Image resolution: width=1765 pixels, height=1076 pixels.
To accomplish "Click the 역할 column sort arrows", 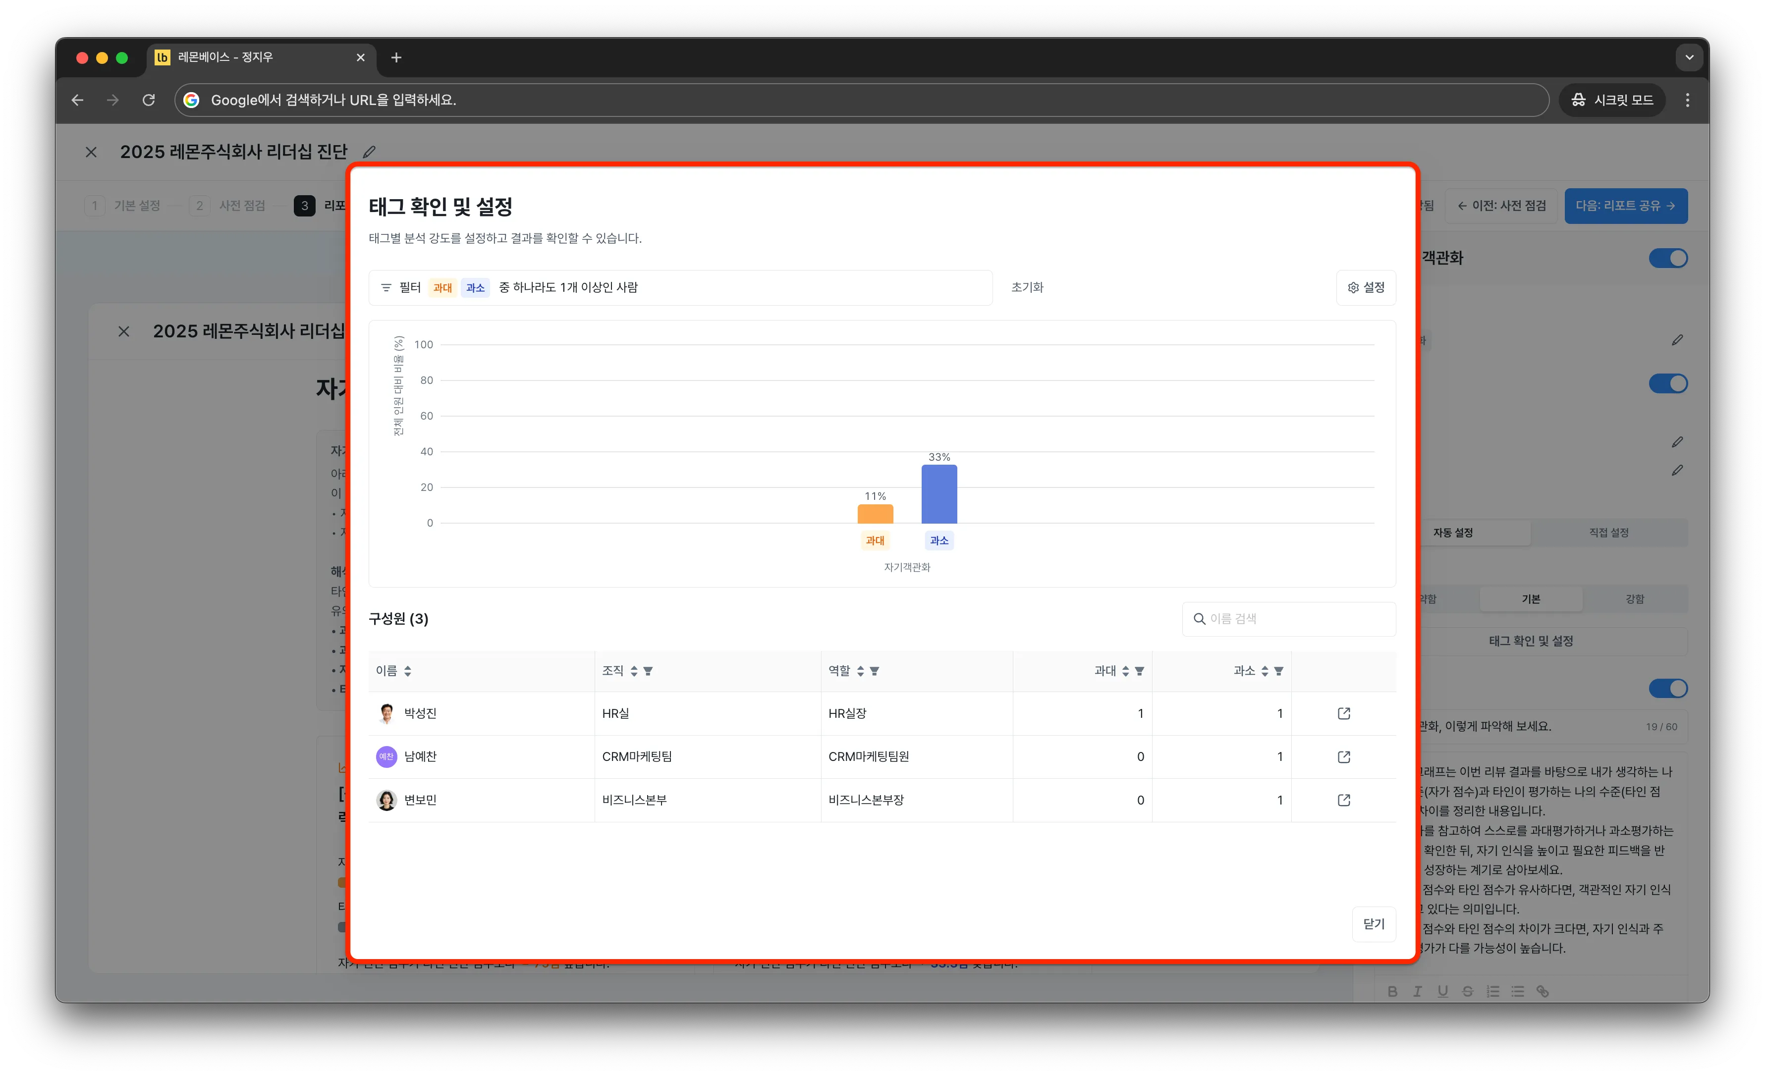I will (x=860, y=671).
